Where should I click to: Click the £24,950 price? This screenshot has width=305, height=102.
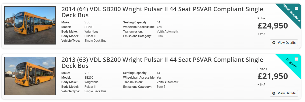coord(273,26)
